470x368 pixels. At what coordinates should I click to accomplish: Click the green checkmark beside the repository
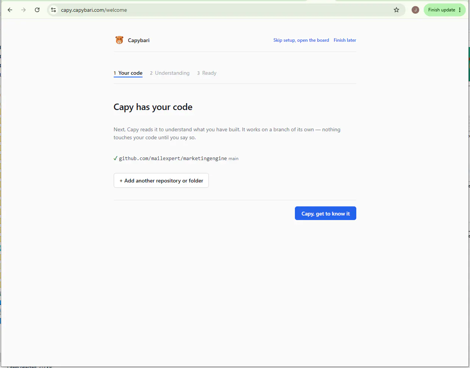tap(116, 158)
